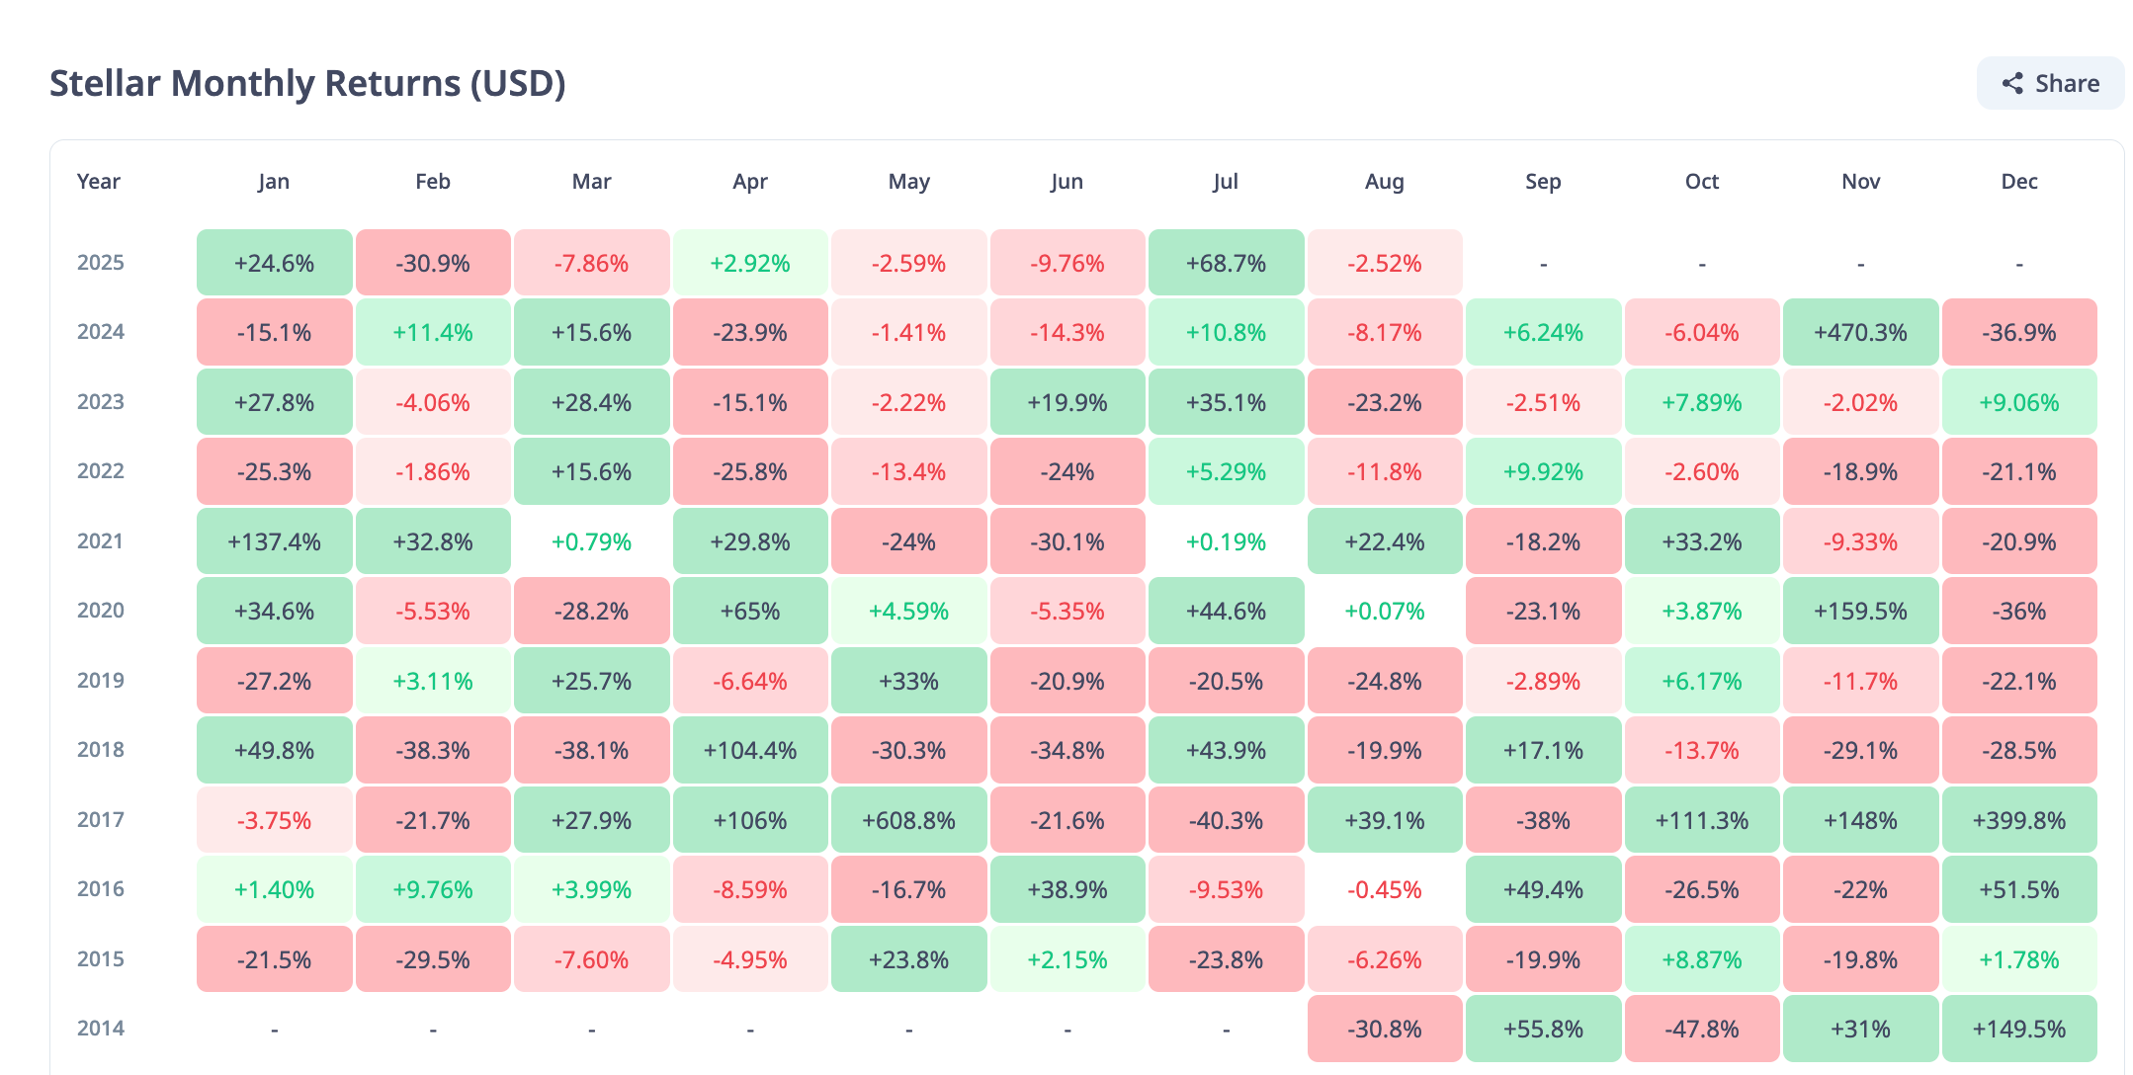2133x1075 pixels.
Task: Click the +470.3% November 2024 cell
Action: pyautogui.click(x=1860, y=333)
